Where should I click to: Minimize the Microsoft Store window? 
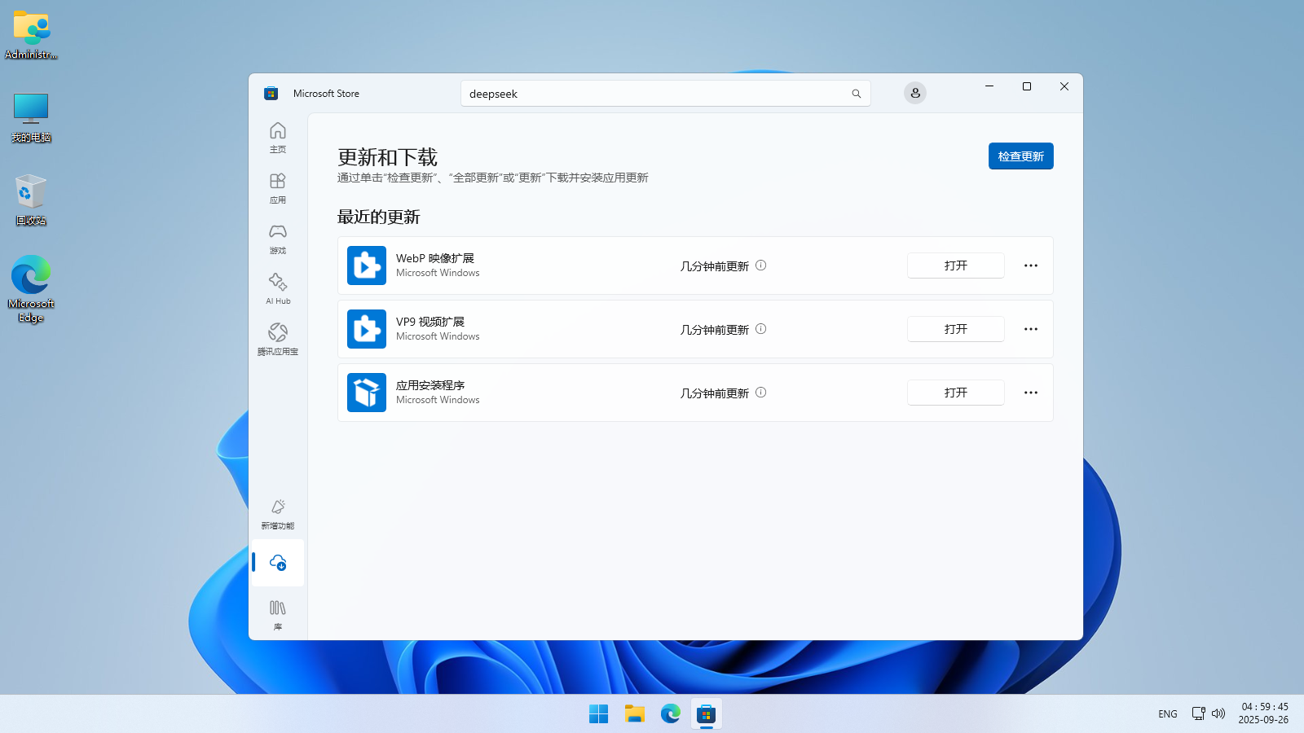[989, 86]
